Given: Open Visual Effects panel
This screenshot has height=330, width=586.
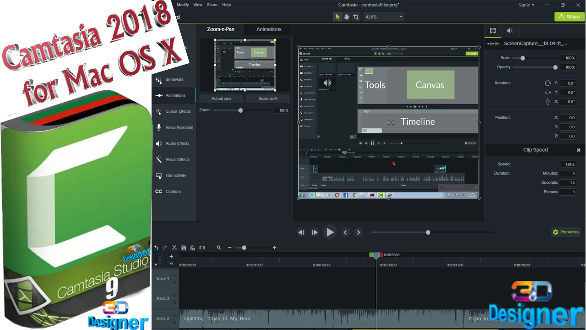Looking at the screenshot, I should [174, 159].
